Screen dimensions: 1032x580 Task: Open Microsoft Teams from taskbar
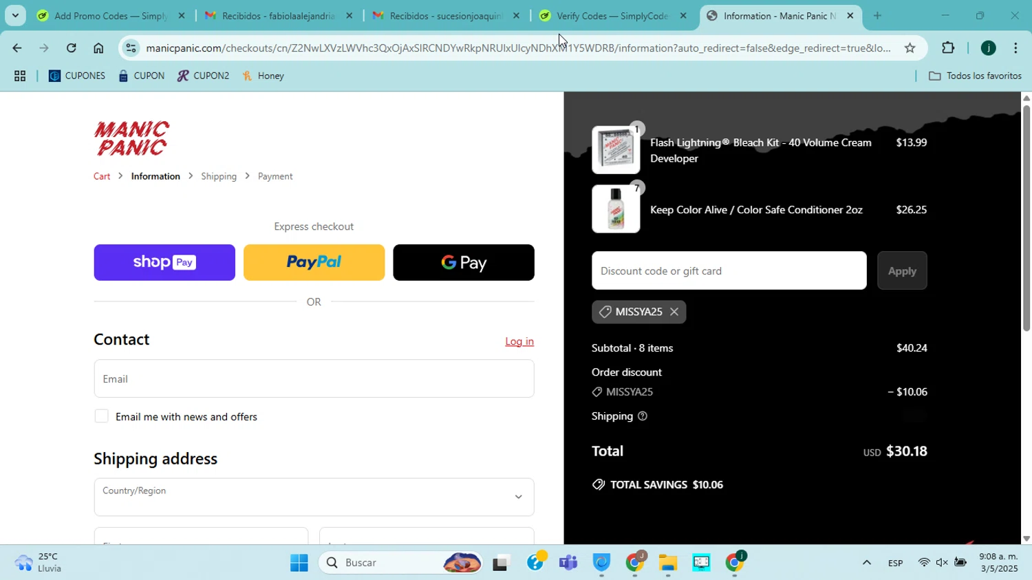coord(568,563)
